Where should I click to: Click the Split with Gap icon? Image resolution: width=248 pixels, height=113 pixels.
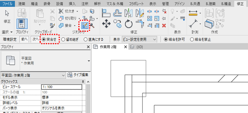pyautogui.click(x=157, y=11)
